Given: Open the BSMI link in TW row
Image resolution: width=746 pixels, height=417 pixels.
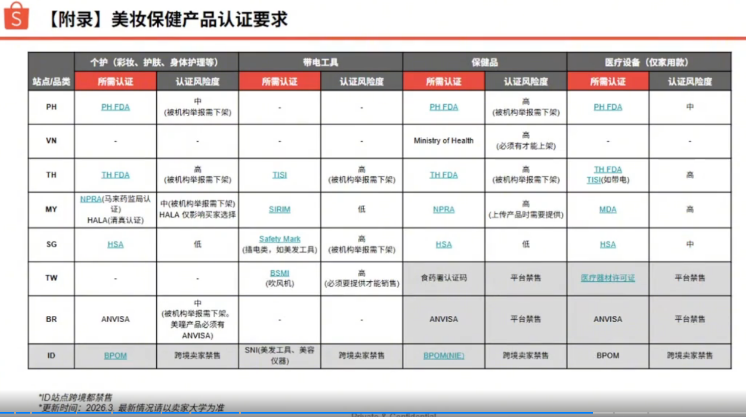Looking at the screenshot, I should pyautogui.click(x=280, y=273).
